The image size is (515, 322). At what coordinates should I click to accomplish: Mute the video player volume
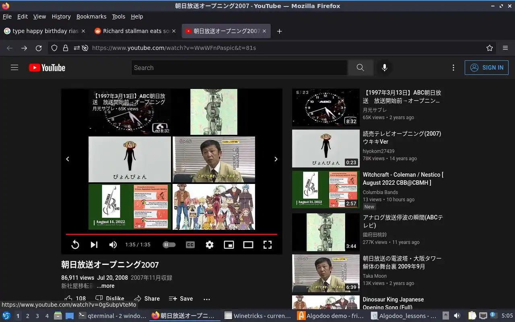(x=113, y=244)
